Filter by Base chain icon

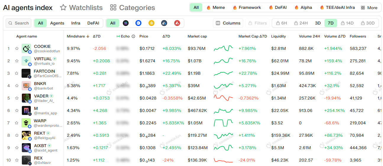pyautogui.click(x=138, y=23)
